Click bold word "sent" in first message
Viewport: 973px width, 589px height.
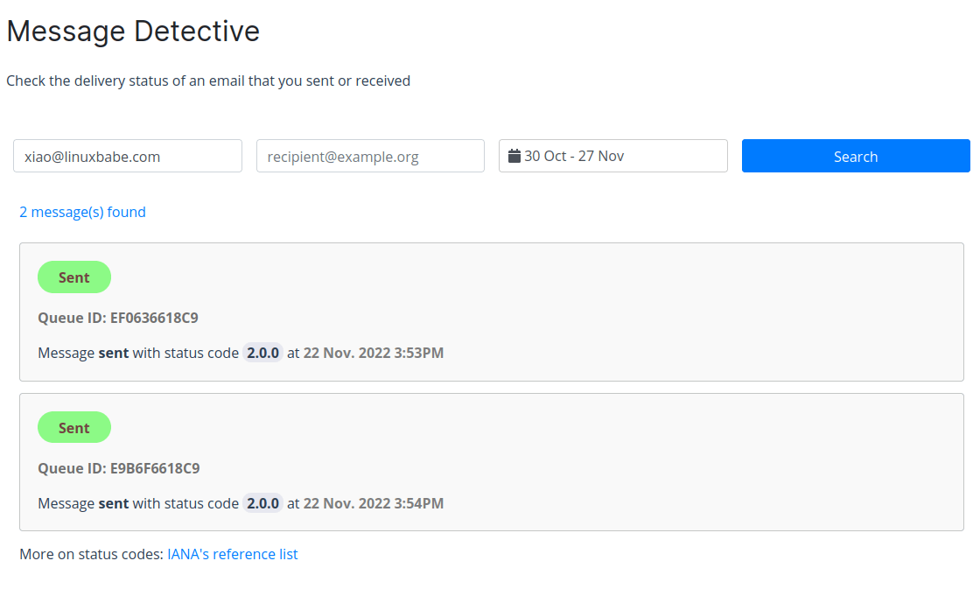click(x=114, y=353)
